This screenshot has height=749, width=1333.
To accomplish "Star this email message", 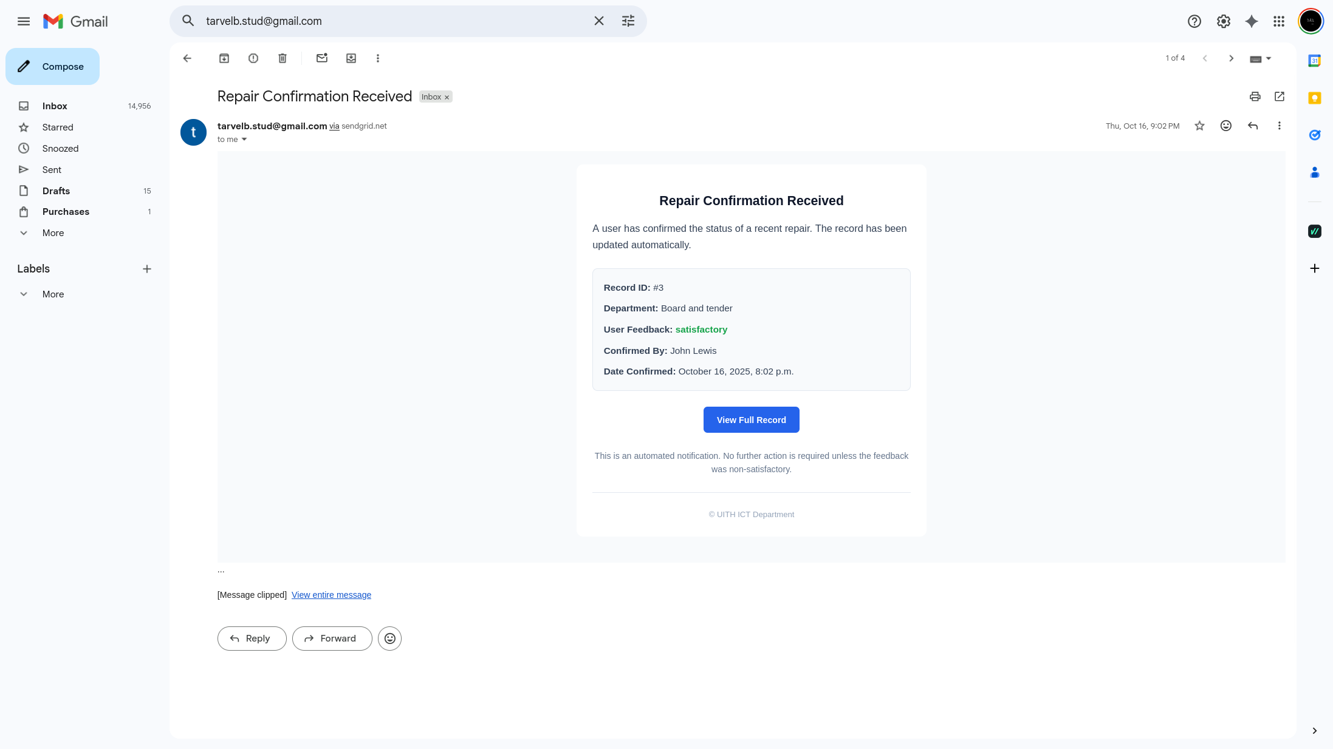I will pyautogui.click(x=1199, y=126).
